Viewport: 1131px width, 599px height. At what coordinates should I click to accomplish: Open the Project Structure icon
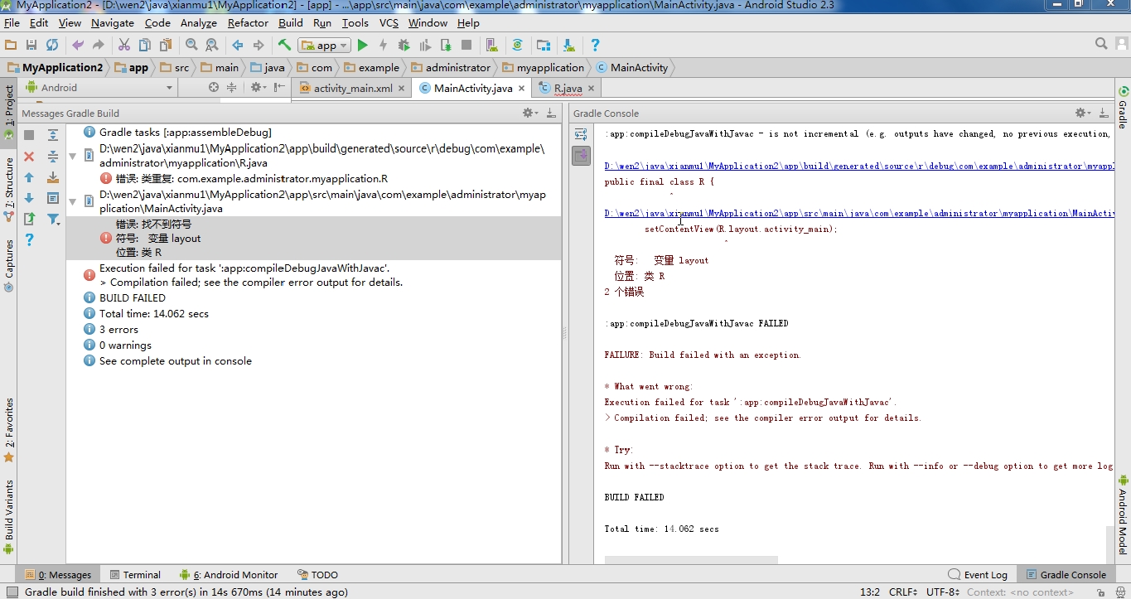pos(544,45)
